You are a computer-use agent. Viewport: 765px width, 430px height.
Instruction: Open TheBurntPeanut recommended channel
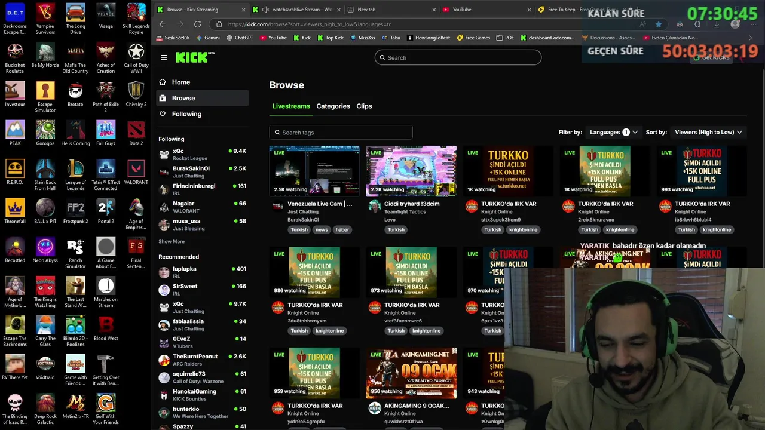203,360
